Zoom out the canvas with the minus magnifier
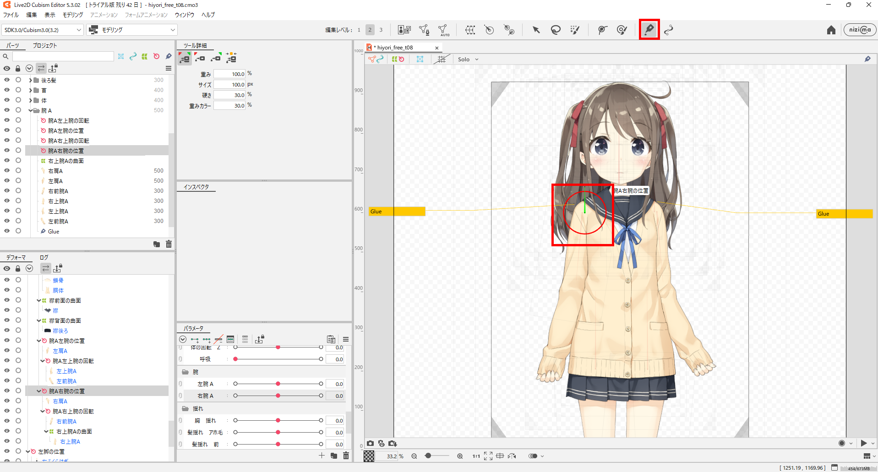 pos(414,456)
